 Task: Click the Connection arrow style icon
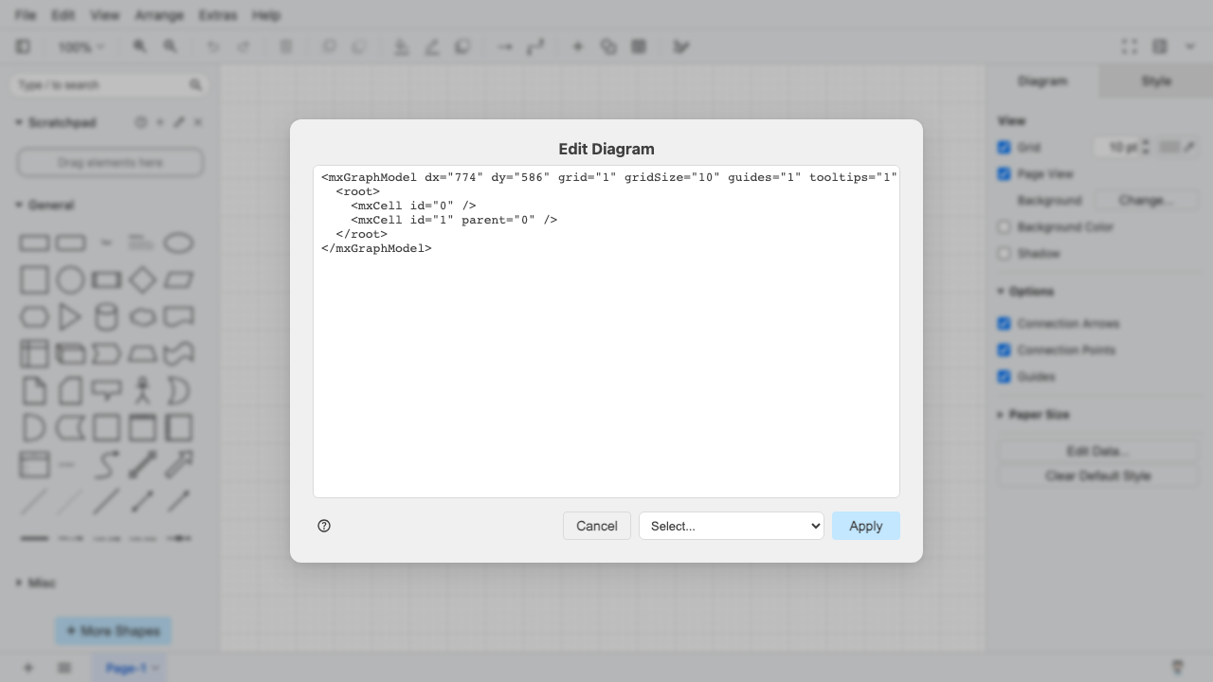point(505,46)
